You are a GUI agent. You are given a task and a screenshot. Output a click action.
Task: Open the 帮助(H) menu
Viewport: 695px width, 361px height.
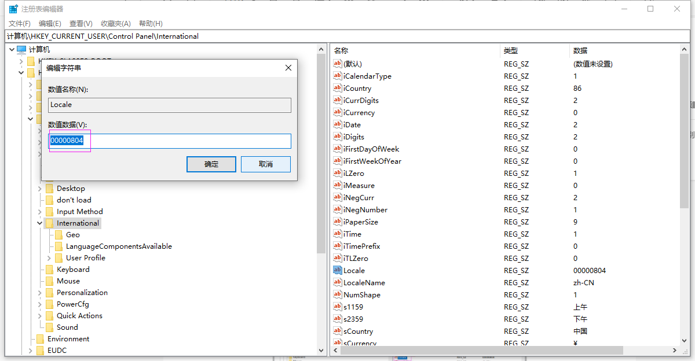click(x=151, y=23)
